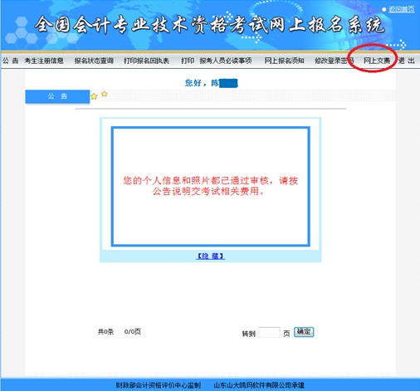Click 退出 to log out
The width and height of the screenshot is (420, 391).
pos(407,61)
